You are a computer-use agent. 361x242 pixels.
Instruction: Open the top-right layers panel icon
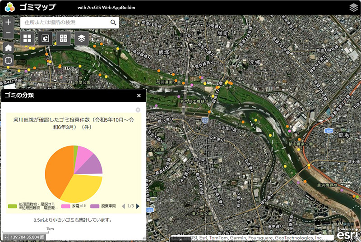click(353, 7)
